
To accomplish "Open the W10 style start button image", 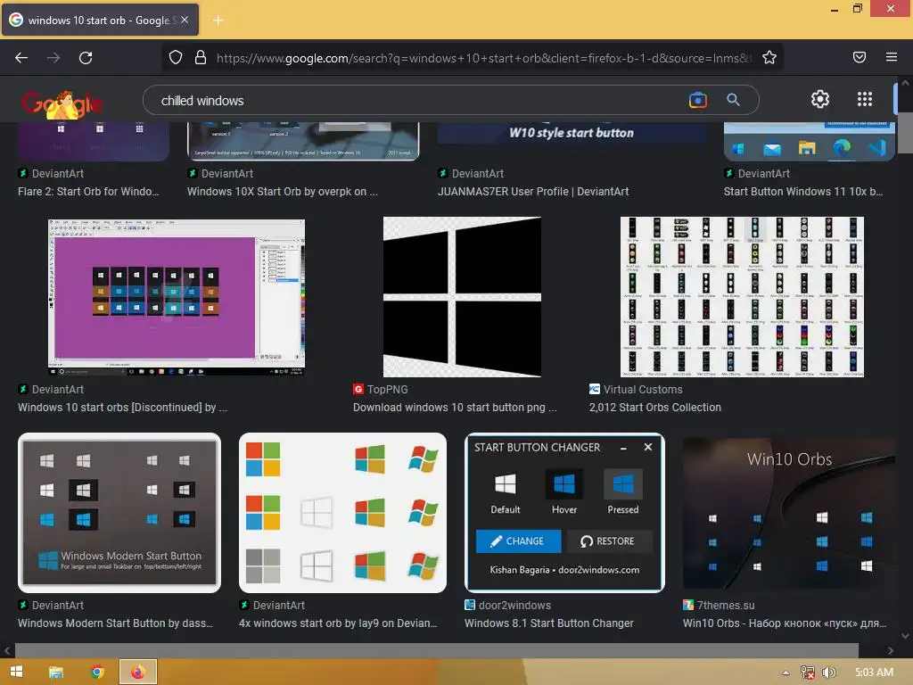I will click(572, 134).
